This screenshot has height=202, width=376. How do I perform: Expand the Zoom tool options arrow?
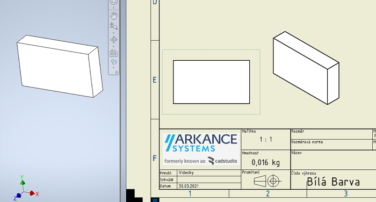click(x=114, y=33)
